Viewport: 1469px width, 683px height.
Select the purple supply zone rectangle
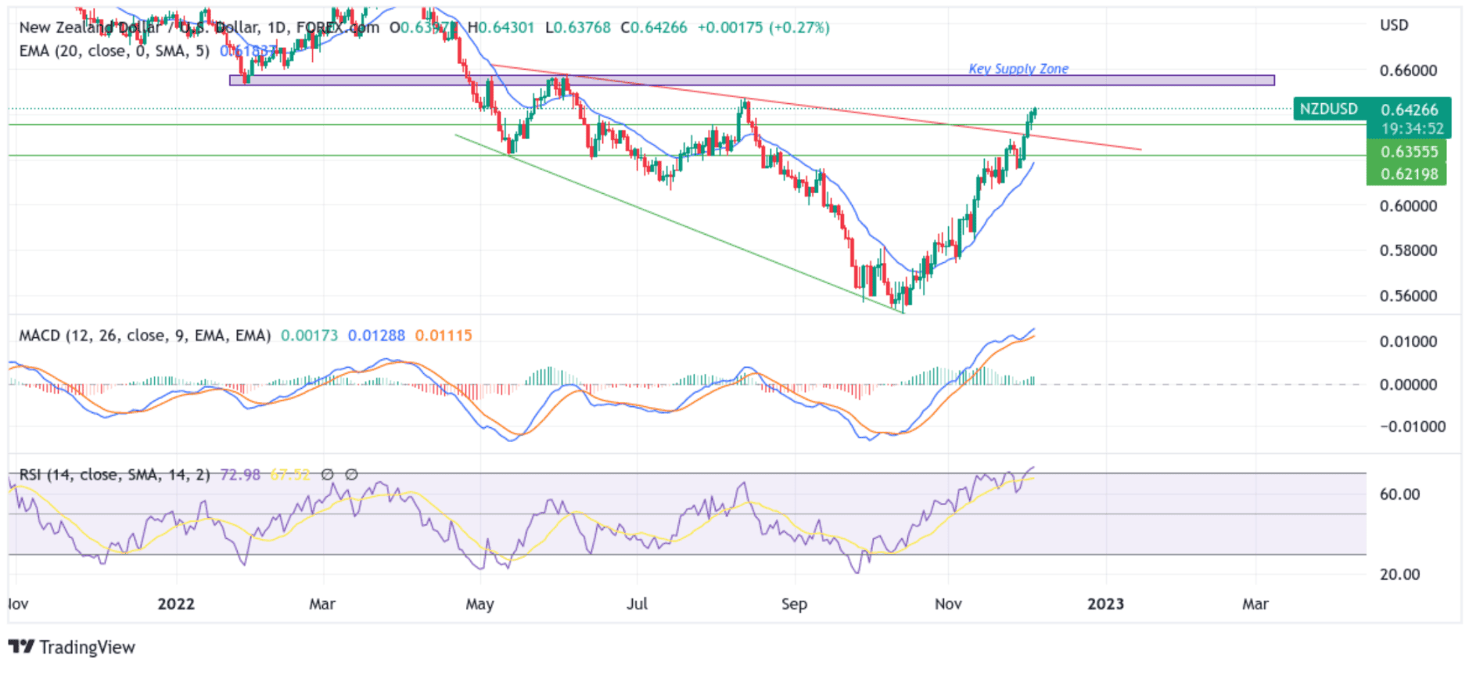pyautogui.click(x=752, y=80)
